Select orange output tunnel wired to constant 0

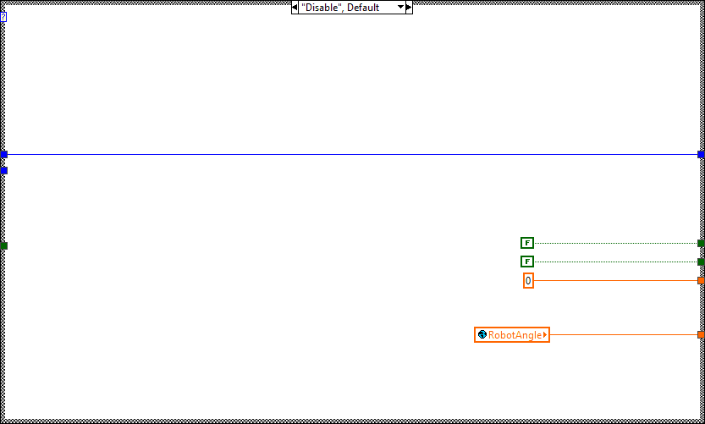[701, 280]
